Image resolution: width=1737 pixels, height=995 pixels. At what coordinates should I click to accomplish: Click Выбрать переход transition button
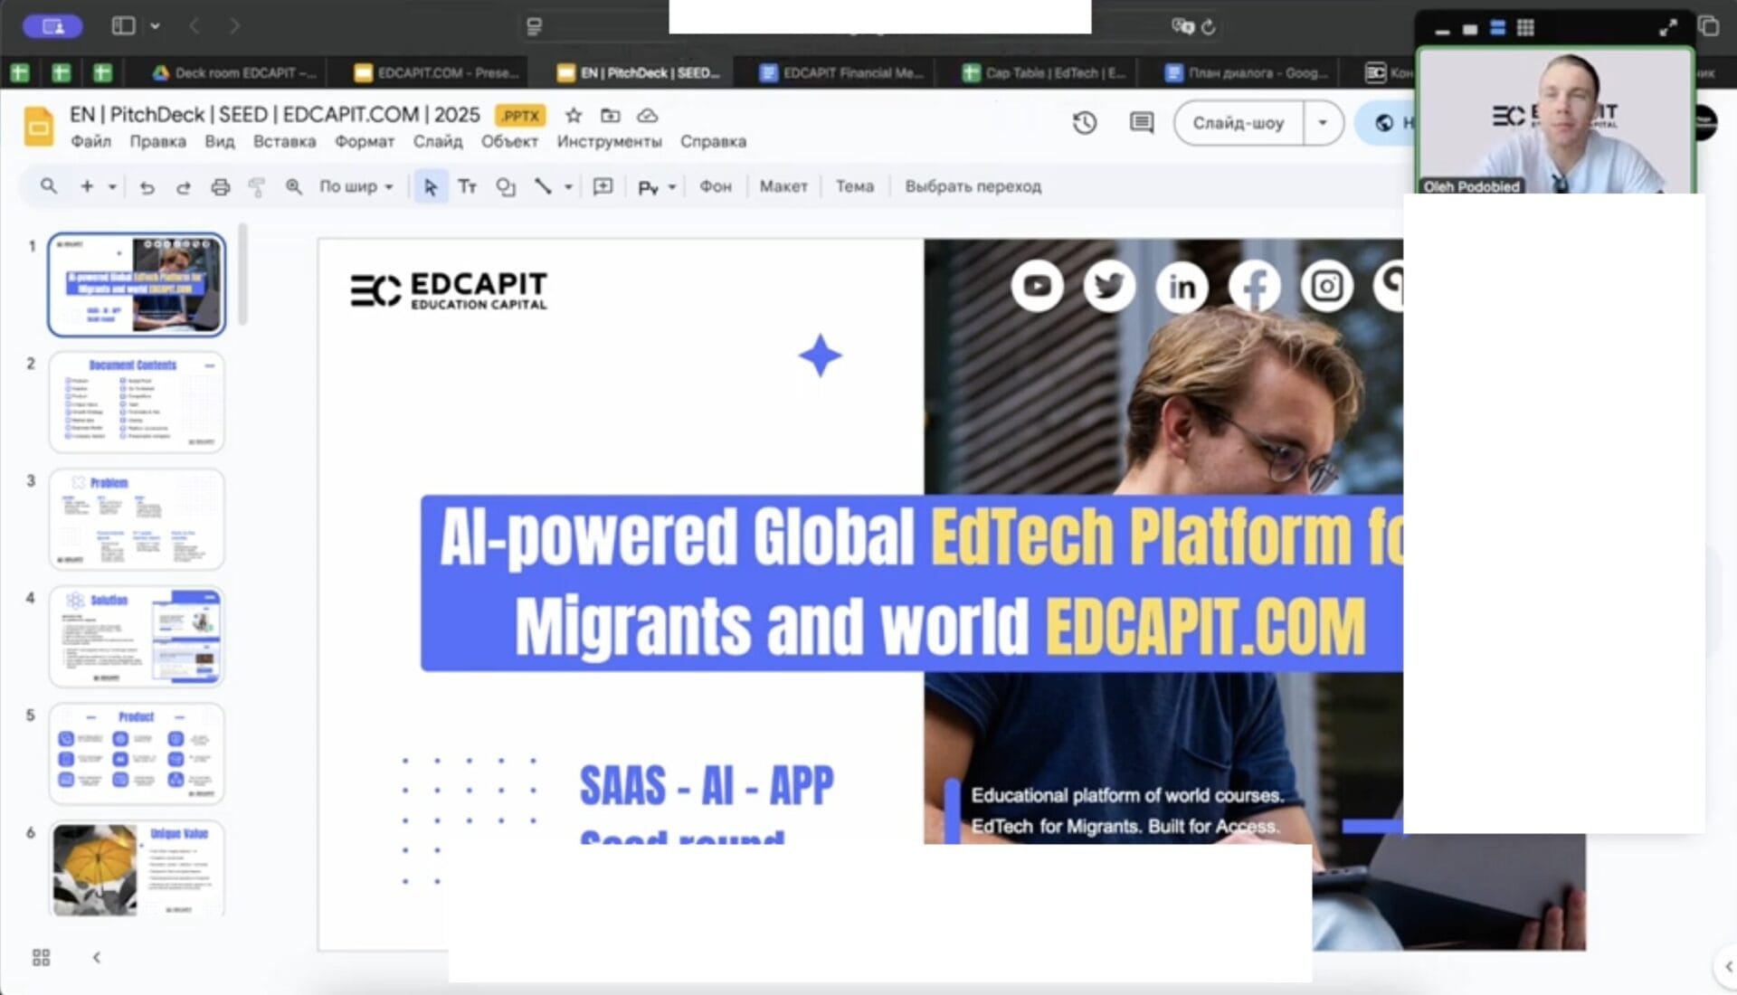coord(973,187)
